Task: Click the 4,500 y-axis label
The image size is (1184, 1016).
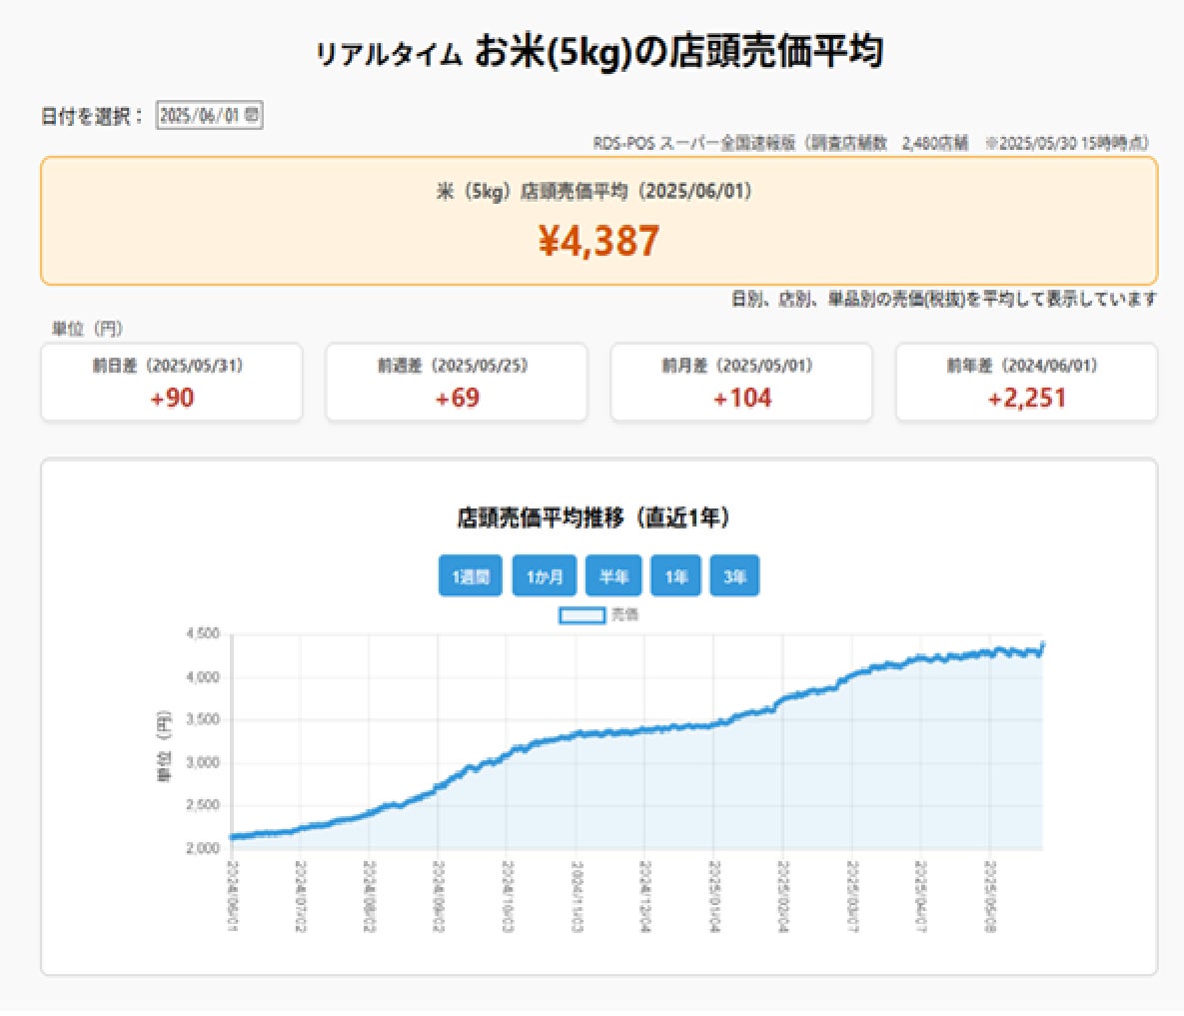Action: tap(203, 633)
